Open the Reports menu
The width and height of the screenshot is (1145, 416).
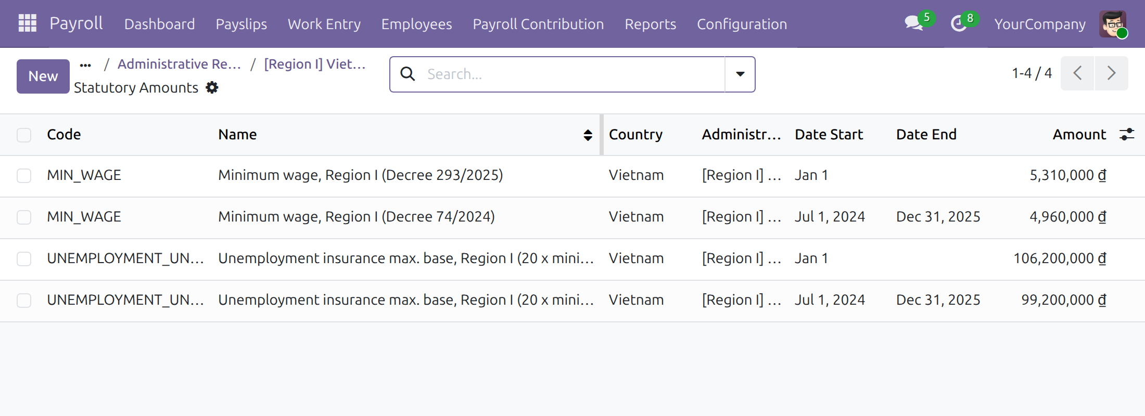click(x=650, y=24)
